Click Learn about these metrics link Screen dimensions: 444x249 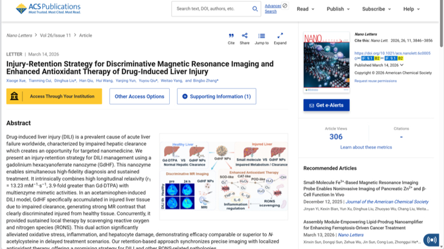[366, 147]
